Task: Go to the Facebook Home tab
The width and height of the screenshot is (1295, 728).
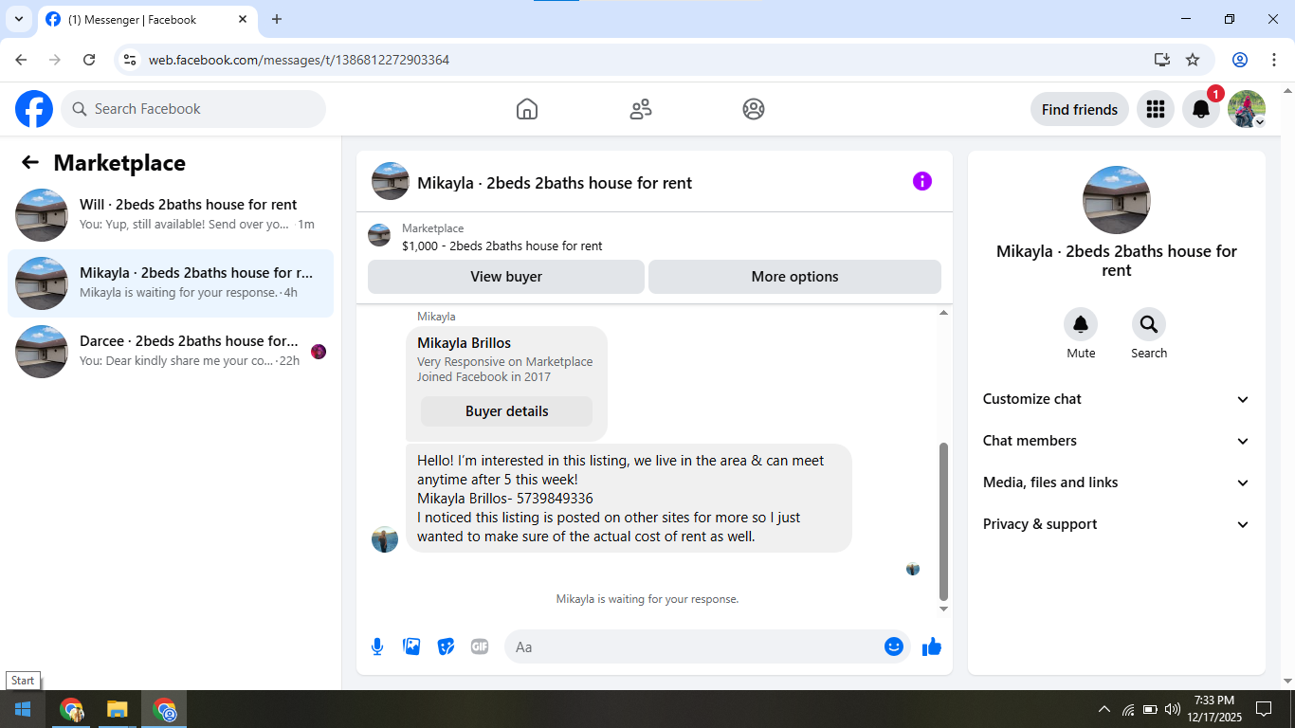Action: coord(527,109)
